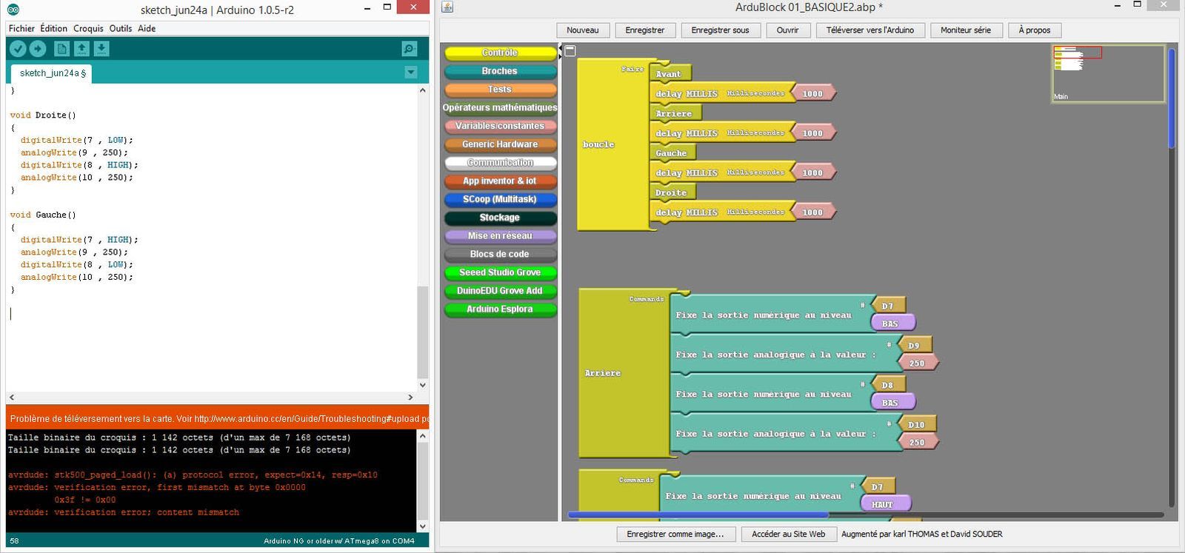Open the Aide menu
The width and height of the screenshot is (1185, 553).
tap(147, 28)
